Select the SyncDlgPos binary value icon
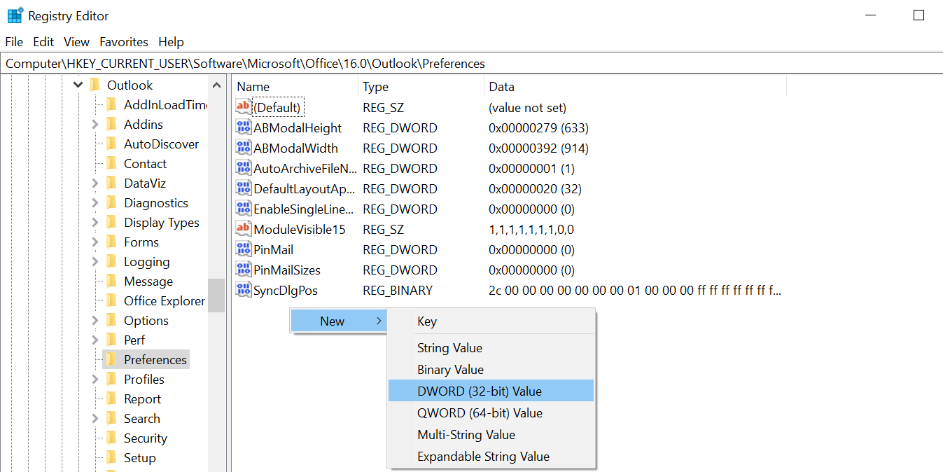 243,291
